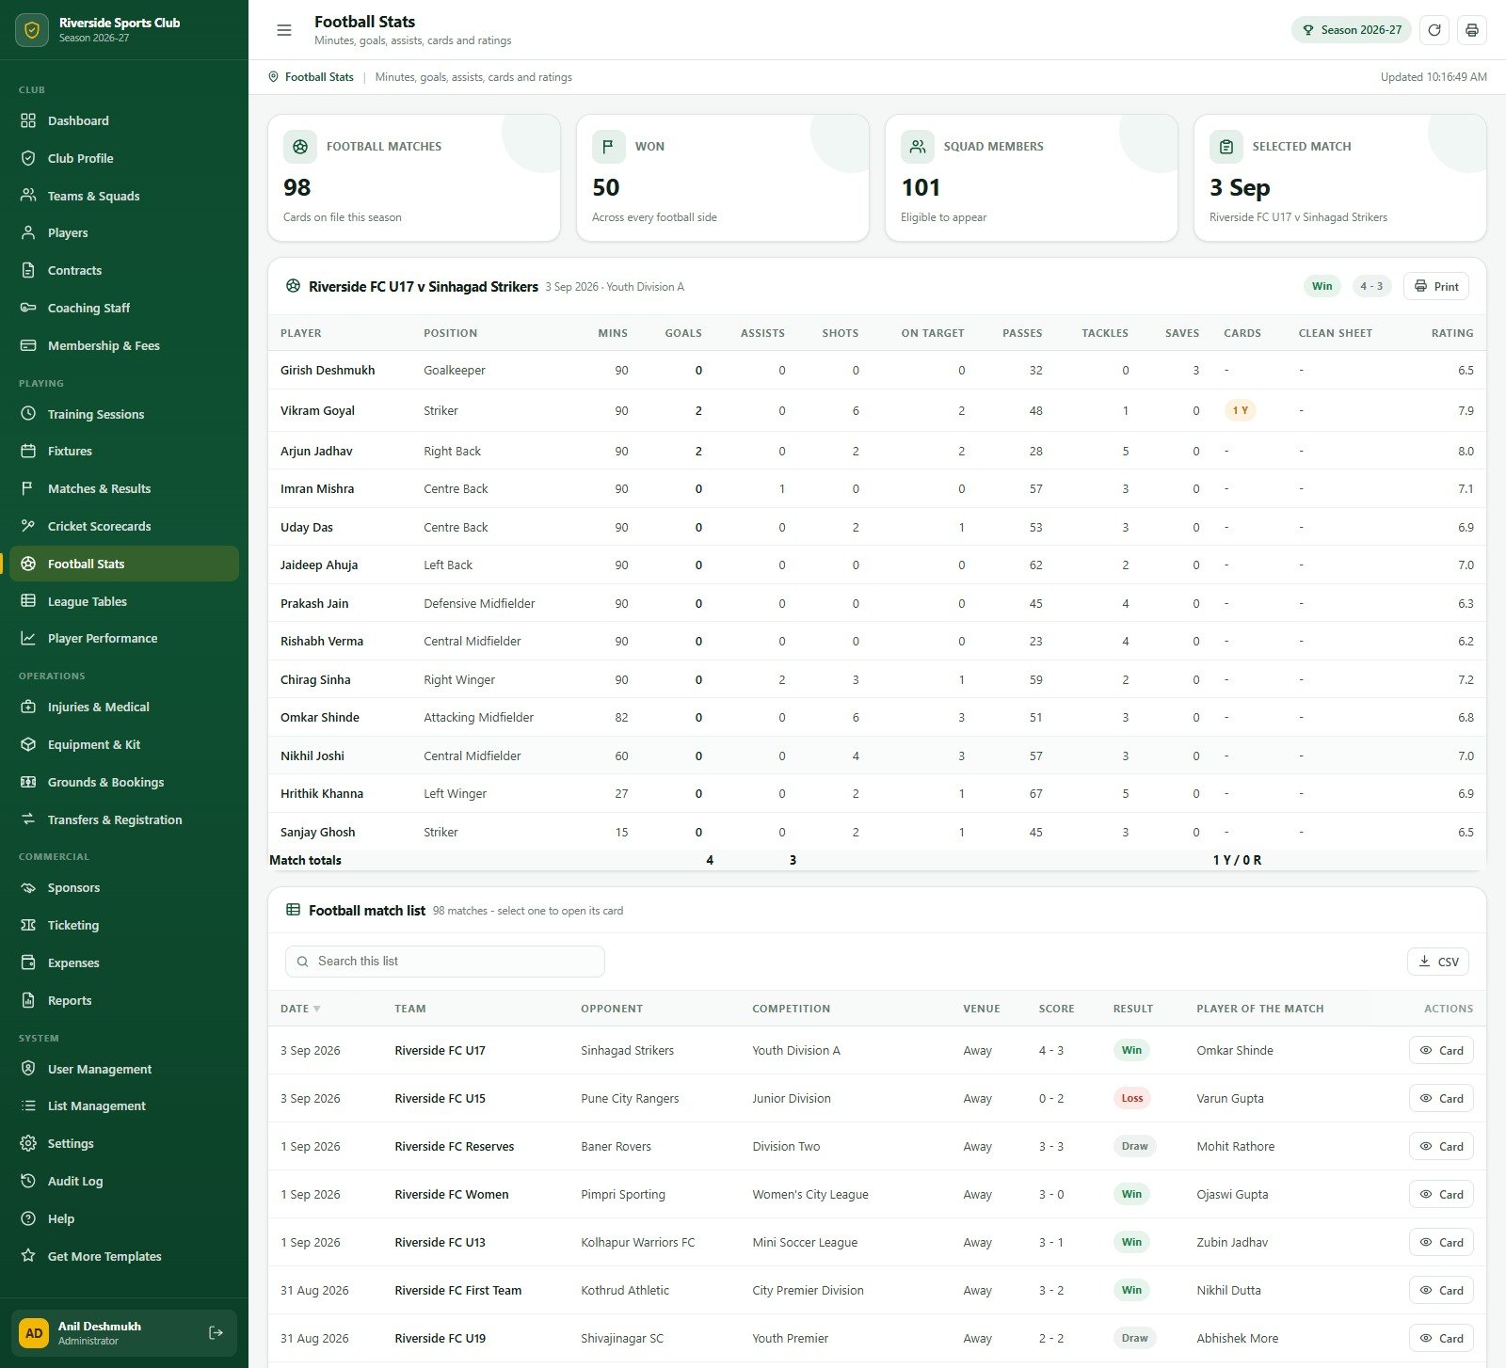Click the Transfers & Registration arrows icon
The image size is (1506, 1368).
pos(28,819)
